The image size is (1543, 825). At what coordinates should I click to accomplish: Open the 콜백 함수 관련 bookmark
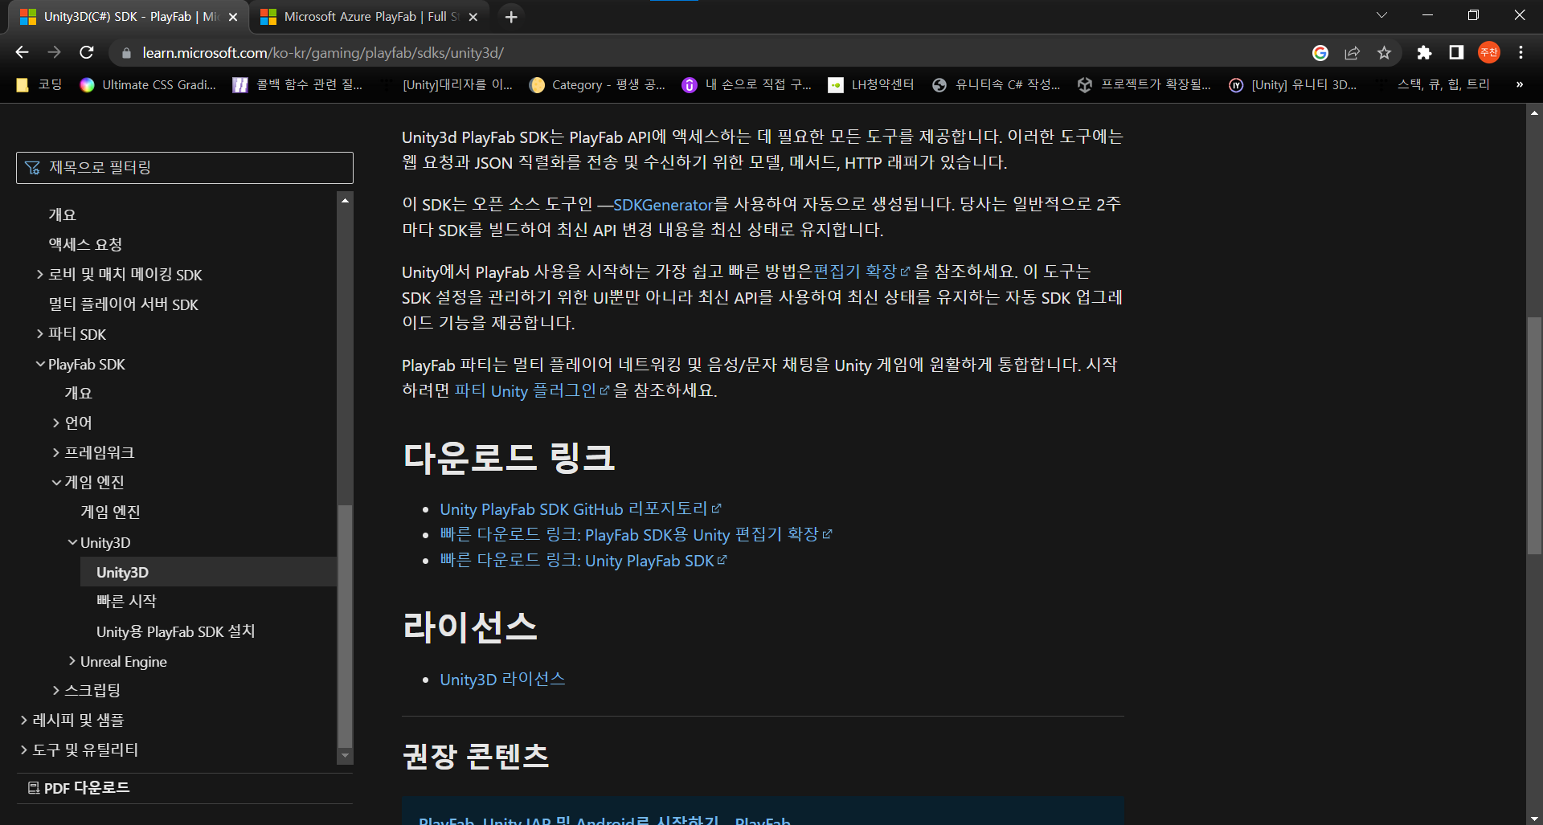pyautogui.click(x=297, y=84)
